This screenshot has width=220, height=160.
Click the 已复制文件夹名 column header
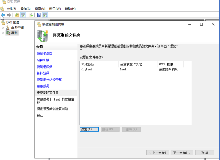pyautogui.click(x=138, y=64)
